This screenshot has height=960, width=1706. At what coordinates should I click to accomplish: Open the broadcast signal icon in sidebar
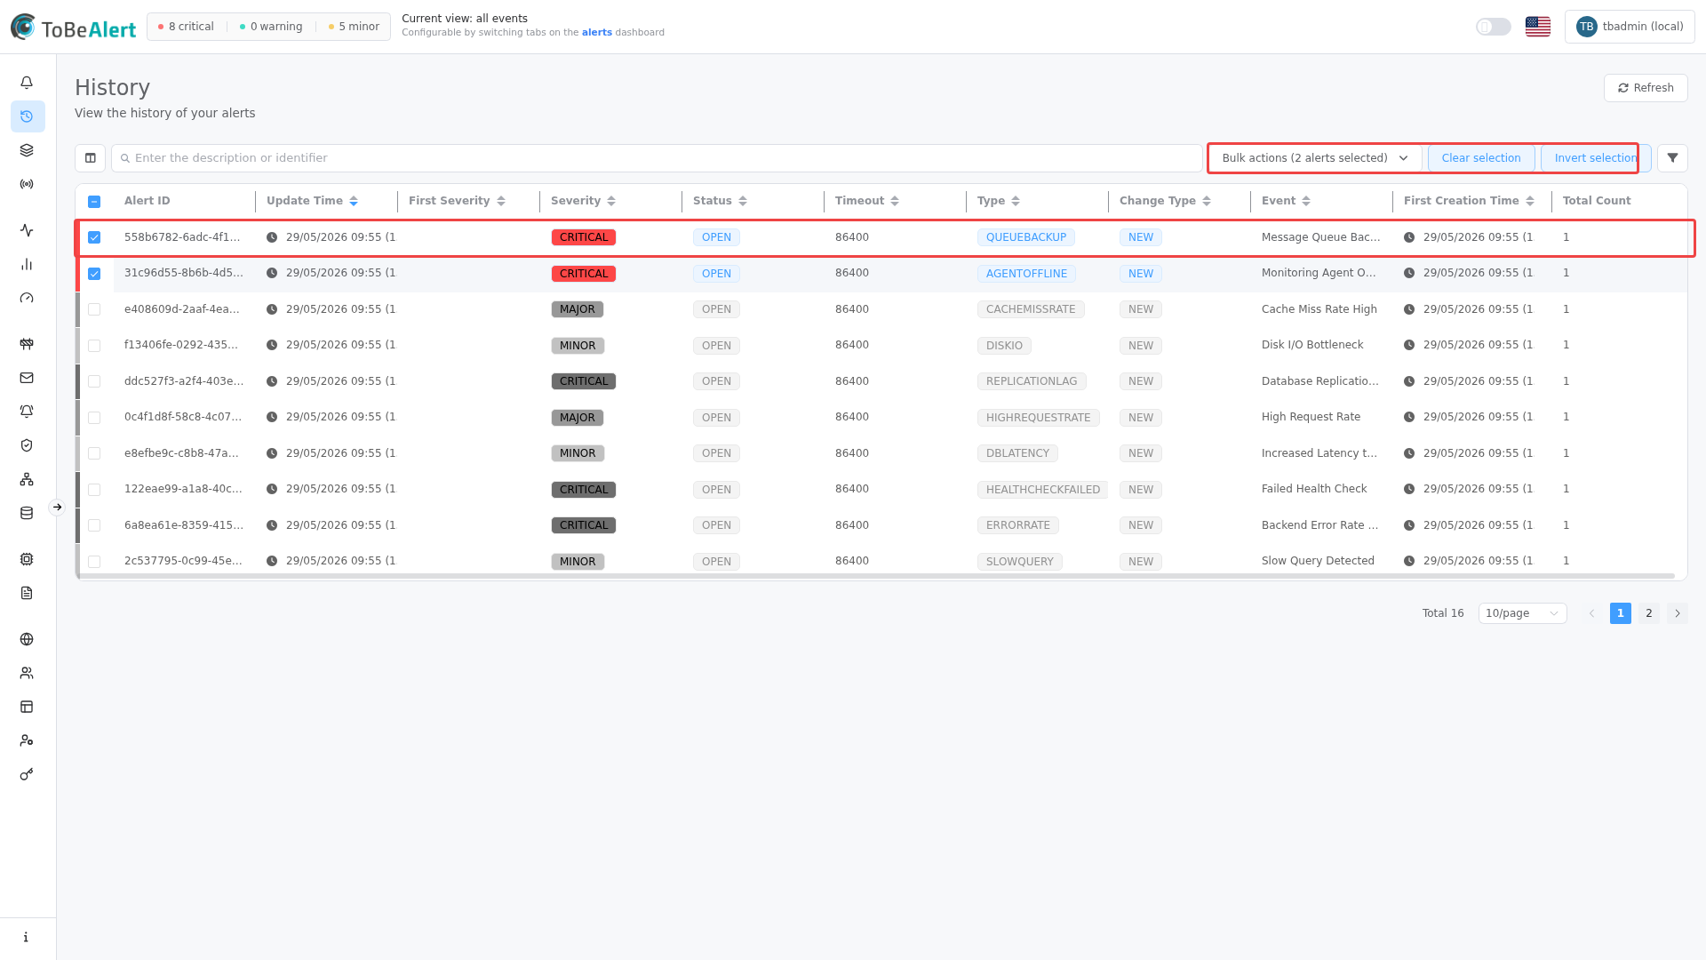(x=27, y=184)
